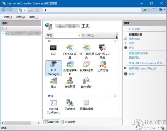This screenshot has width=167, height=131.
Task: Expand the server node in connections tree
Action: click(3, 34)
